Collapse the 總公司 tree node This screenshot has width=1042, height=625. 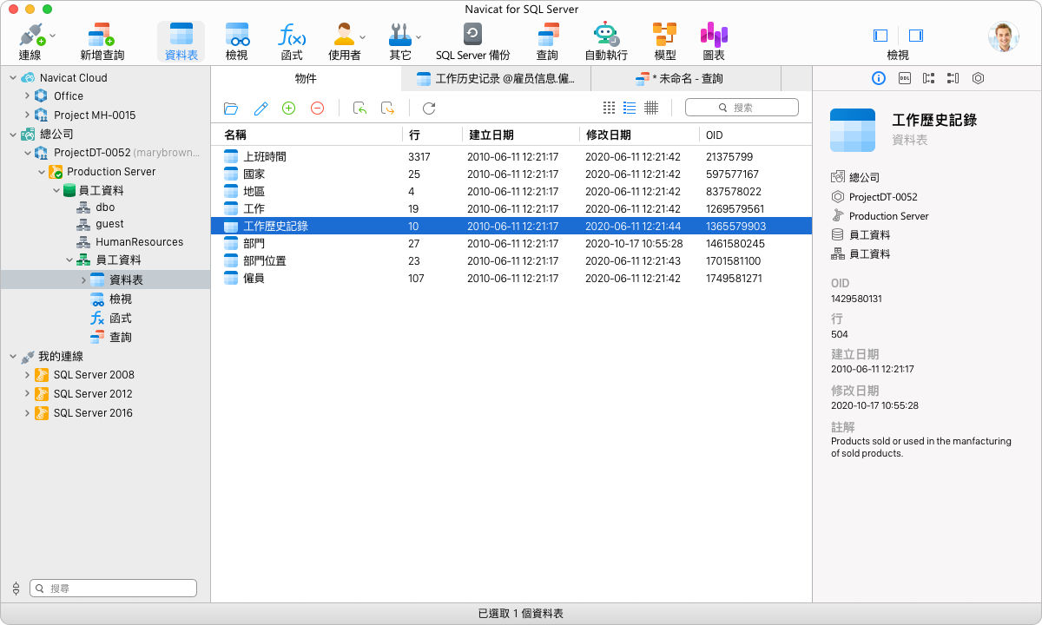pos(13,134)
